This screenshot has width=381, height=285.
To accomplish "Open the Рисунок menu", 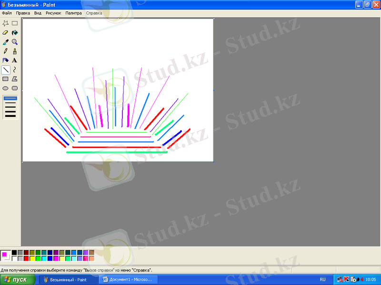I will (x=53, y=13).
